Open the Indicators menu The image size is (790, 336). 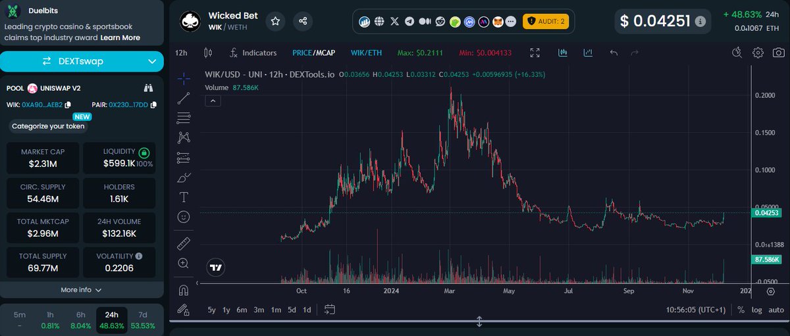[253, 53]
